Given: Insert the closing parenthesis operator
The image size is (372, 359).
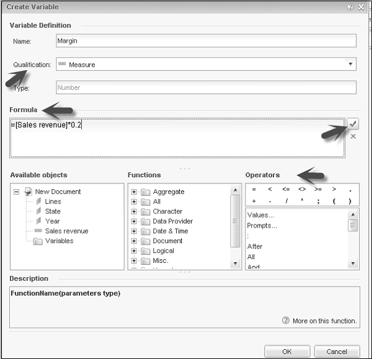Looking at the screenshot, I should tap(350, 202).
